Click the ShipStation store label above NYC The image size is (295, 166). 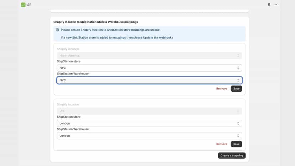(69, 61)
